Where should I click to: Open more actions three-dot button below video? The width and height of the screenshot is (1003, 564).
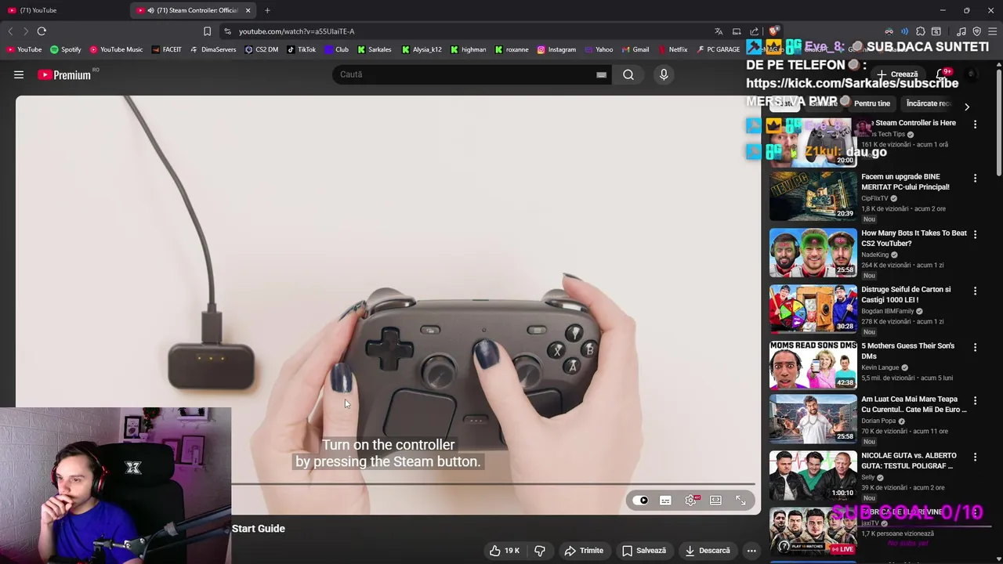tap(751, 551)
